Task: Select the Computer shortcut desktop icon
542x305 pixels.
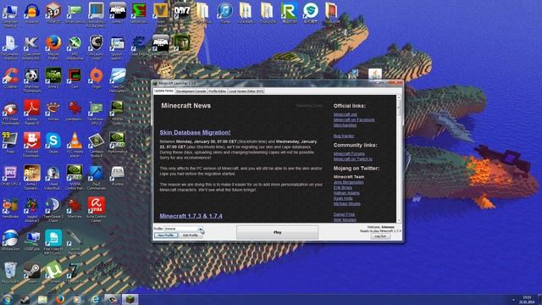Action: click(10, 15)
